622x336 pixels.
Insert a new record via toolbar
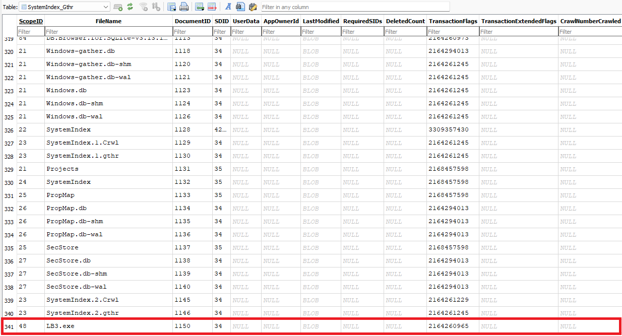point(200,7)
